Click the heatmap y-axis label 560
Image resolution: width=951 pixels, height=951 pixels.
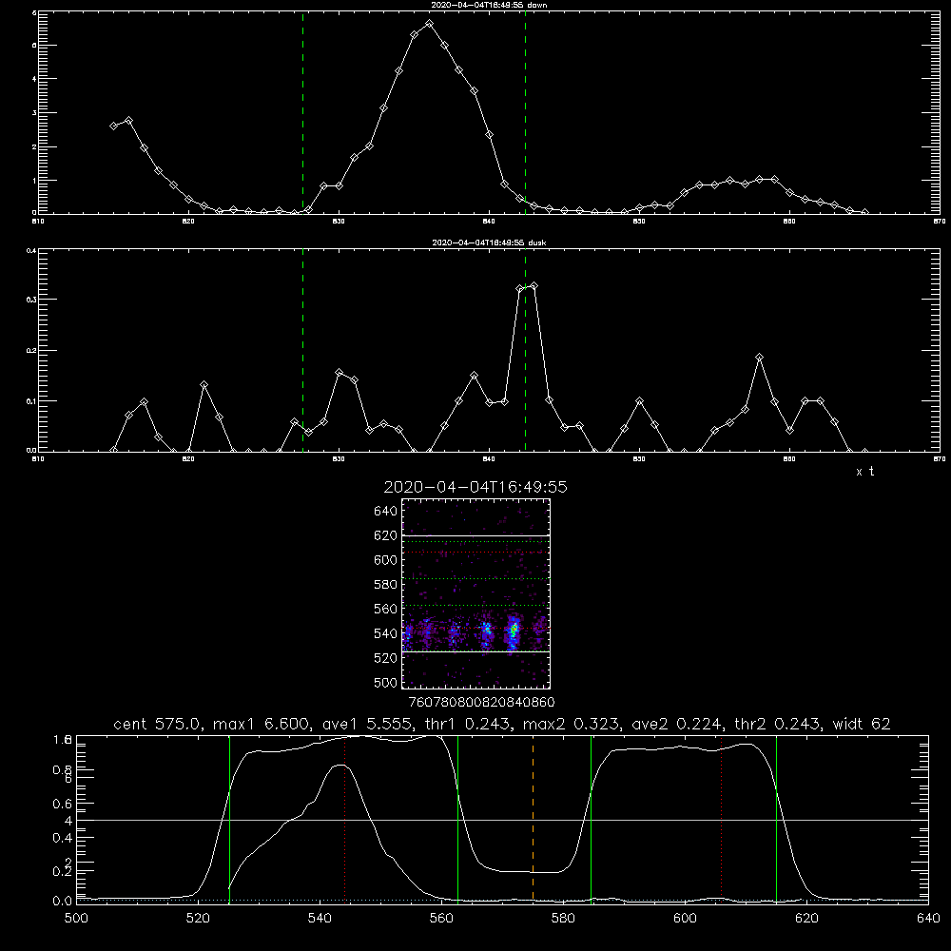point(386,609)
